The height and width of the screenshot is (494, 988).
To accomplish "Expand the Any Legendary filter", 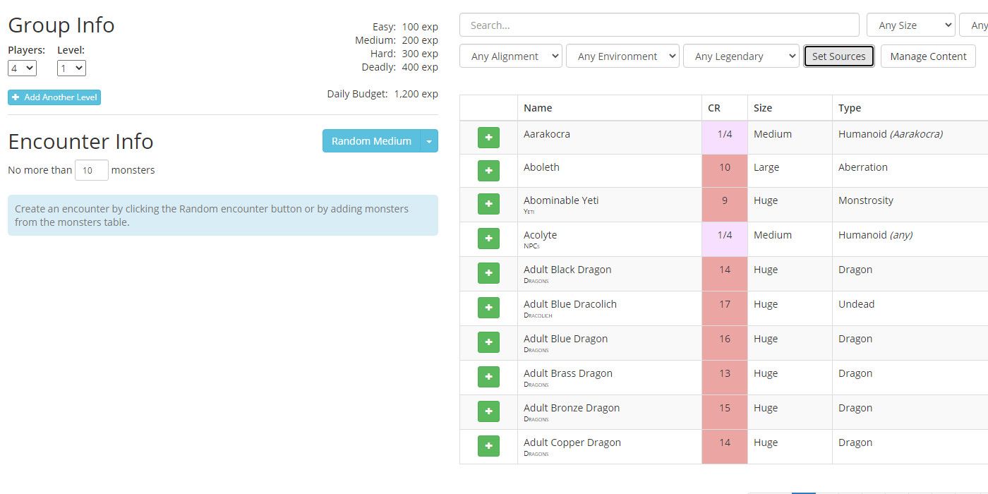I will click(x=740, y=56).
